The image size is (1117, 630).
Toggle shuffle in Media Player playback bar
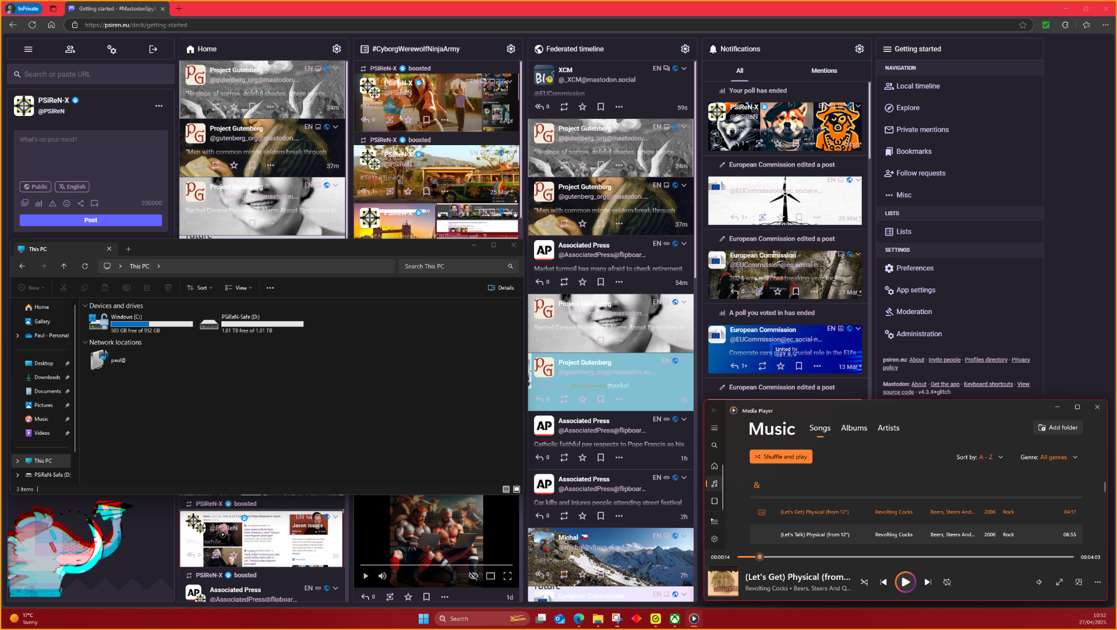tap(864, 582)
